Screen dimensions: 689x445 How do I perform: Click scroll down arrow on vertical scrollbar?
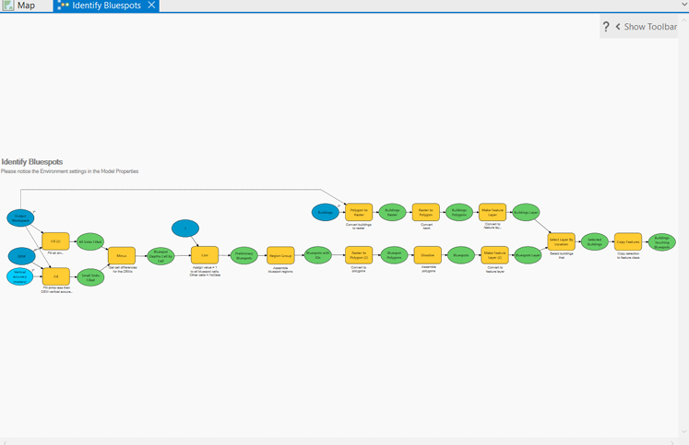tap(684, 432)
